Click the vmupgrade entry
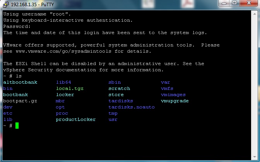Screen dimensions: 260x162 175,101
